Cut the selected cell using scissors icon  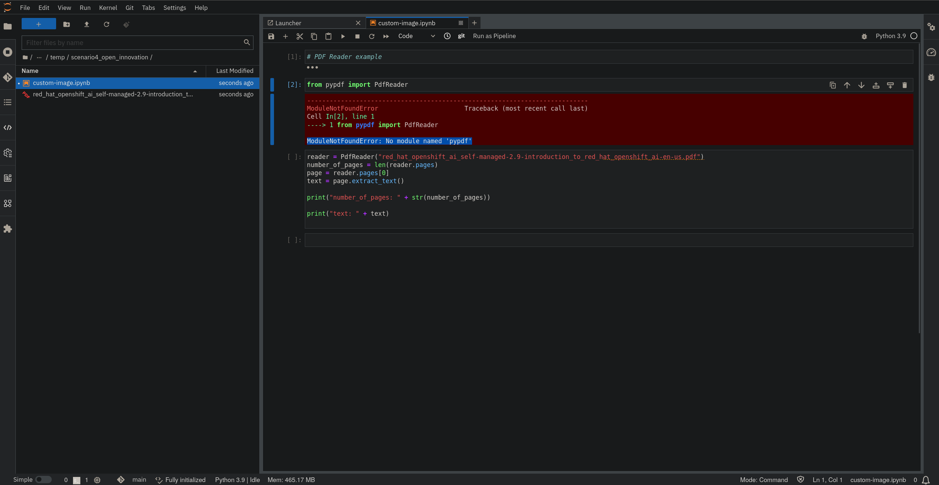[x=300, y=36]
